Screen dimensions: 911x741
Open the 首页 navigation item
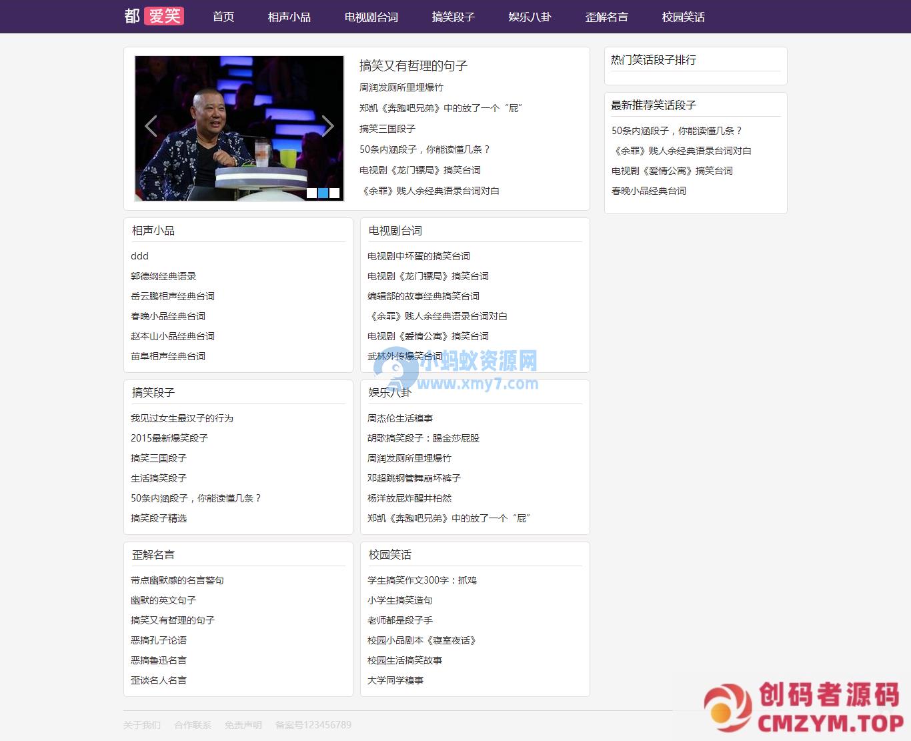(223, 17)
